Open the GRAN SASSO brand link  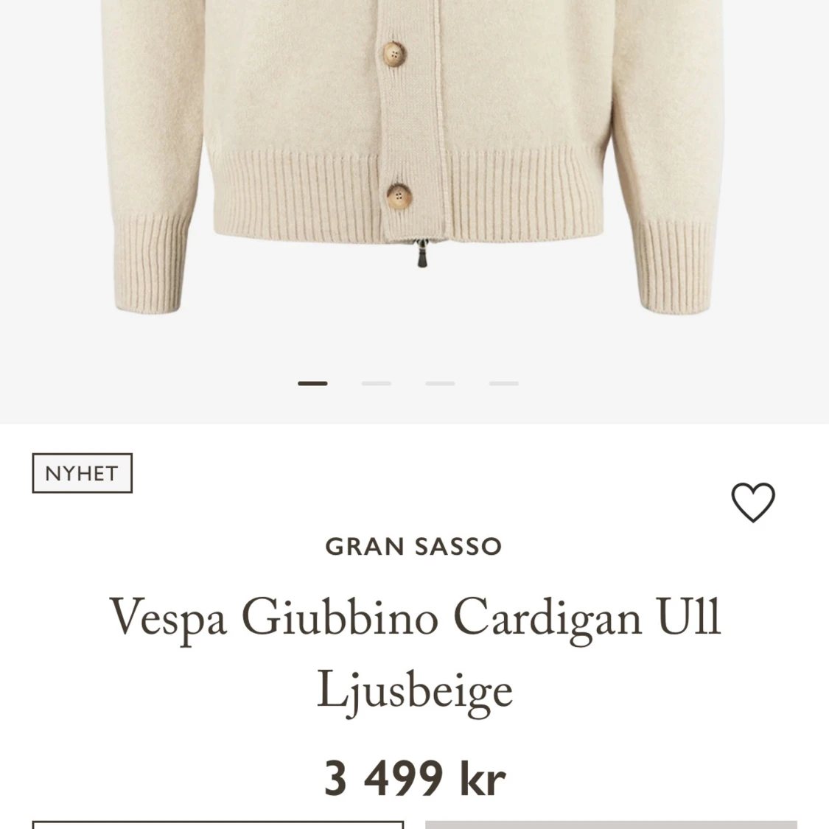click(x=413, y=547)
